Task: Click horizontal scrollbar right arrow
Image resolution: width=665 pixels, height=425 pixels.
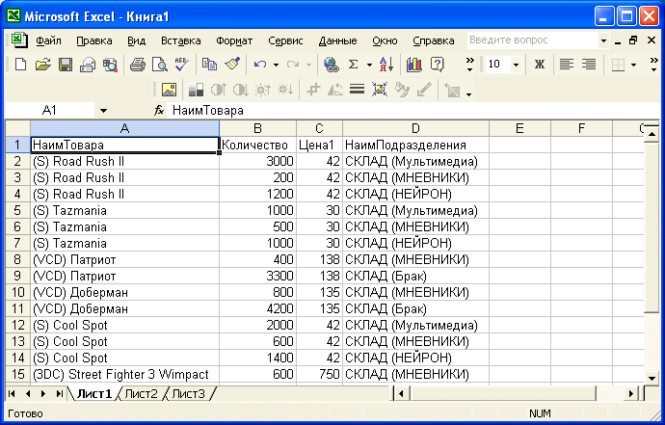Action: coord(631,394)
